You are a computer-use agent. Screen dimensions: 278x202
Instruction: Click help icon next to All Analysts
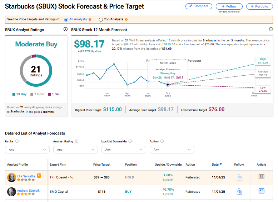click(90, 20)
